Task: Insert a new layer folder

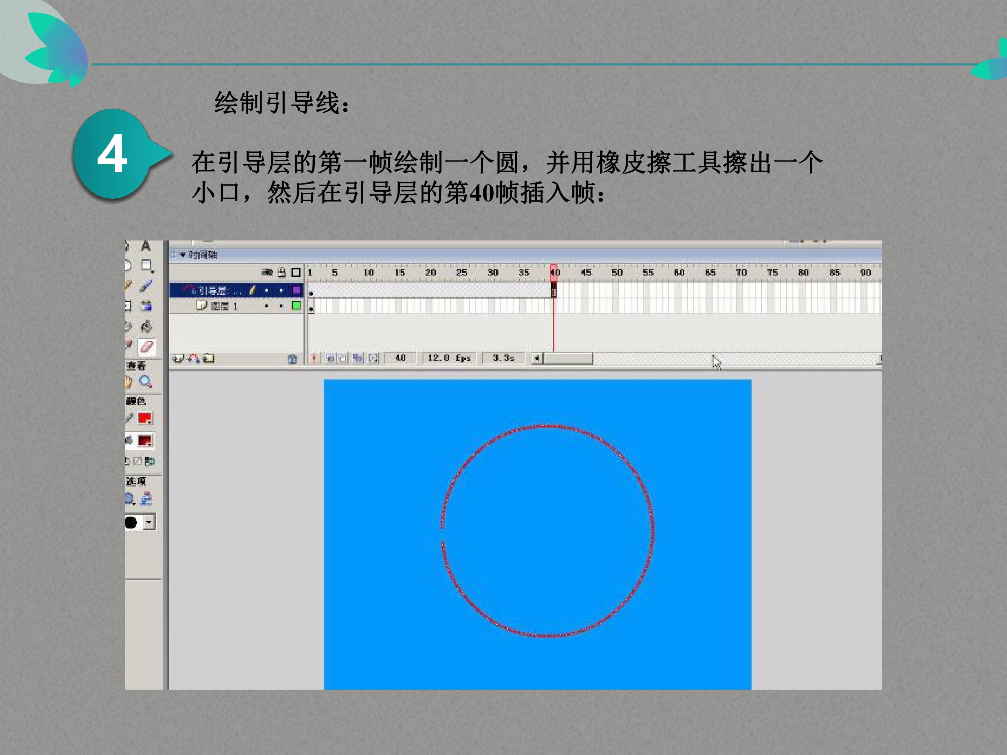Action: 209,359
